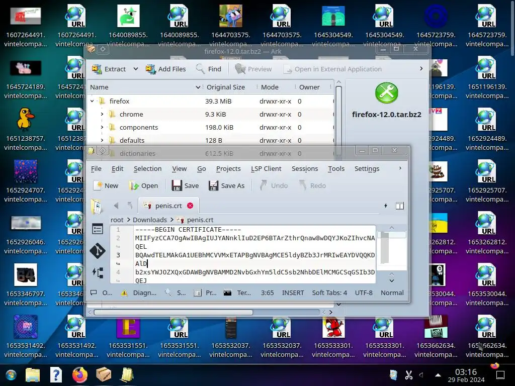Screen dimensions: 515x386
Task: Click Find in the Ark toolbar
Action: pyautogui.click(x=208, y=69)
